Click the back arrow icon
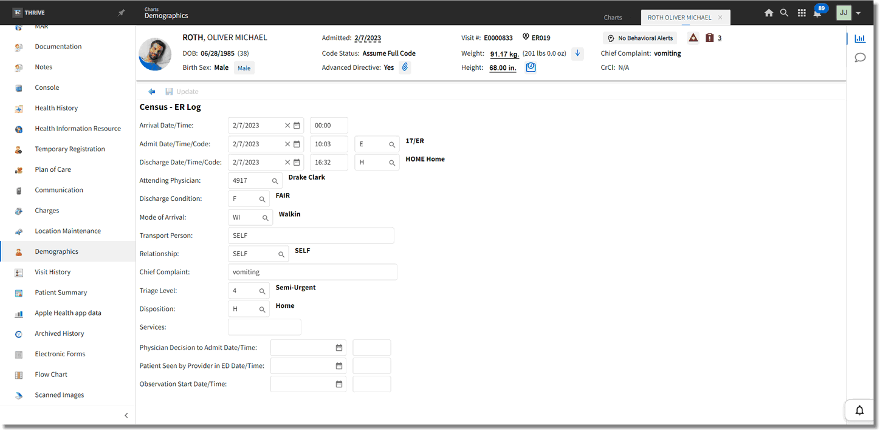The image size is (880, 431). coord(151,92)
